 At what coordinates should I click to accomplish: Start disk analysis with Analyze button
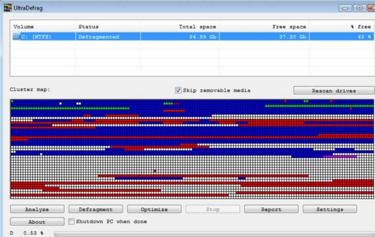point(37,209)
